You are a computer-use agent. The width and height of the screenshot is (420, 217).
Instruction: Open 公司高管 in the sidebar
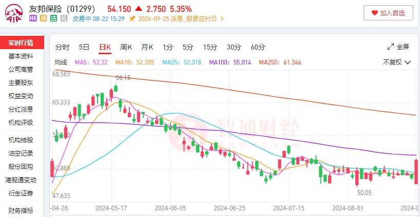coord(21,70)
